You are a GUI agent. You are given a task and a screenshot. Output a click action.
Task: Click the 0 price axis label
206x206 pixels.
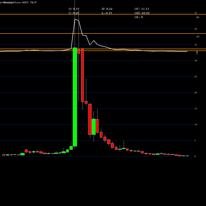click(x=195, y=157)
